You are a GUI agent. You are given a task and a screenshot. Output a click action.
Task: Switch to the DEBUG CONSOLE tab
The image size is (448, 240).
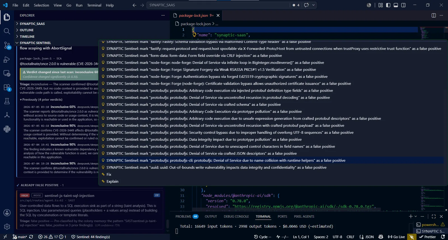pyautogui.click(x=236, y=217)
